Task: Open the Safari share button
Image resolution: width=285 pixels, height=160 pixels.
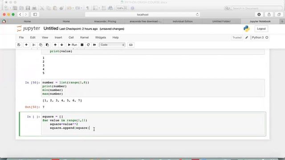Action: point(269,15)
